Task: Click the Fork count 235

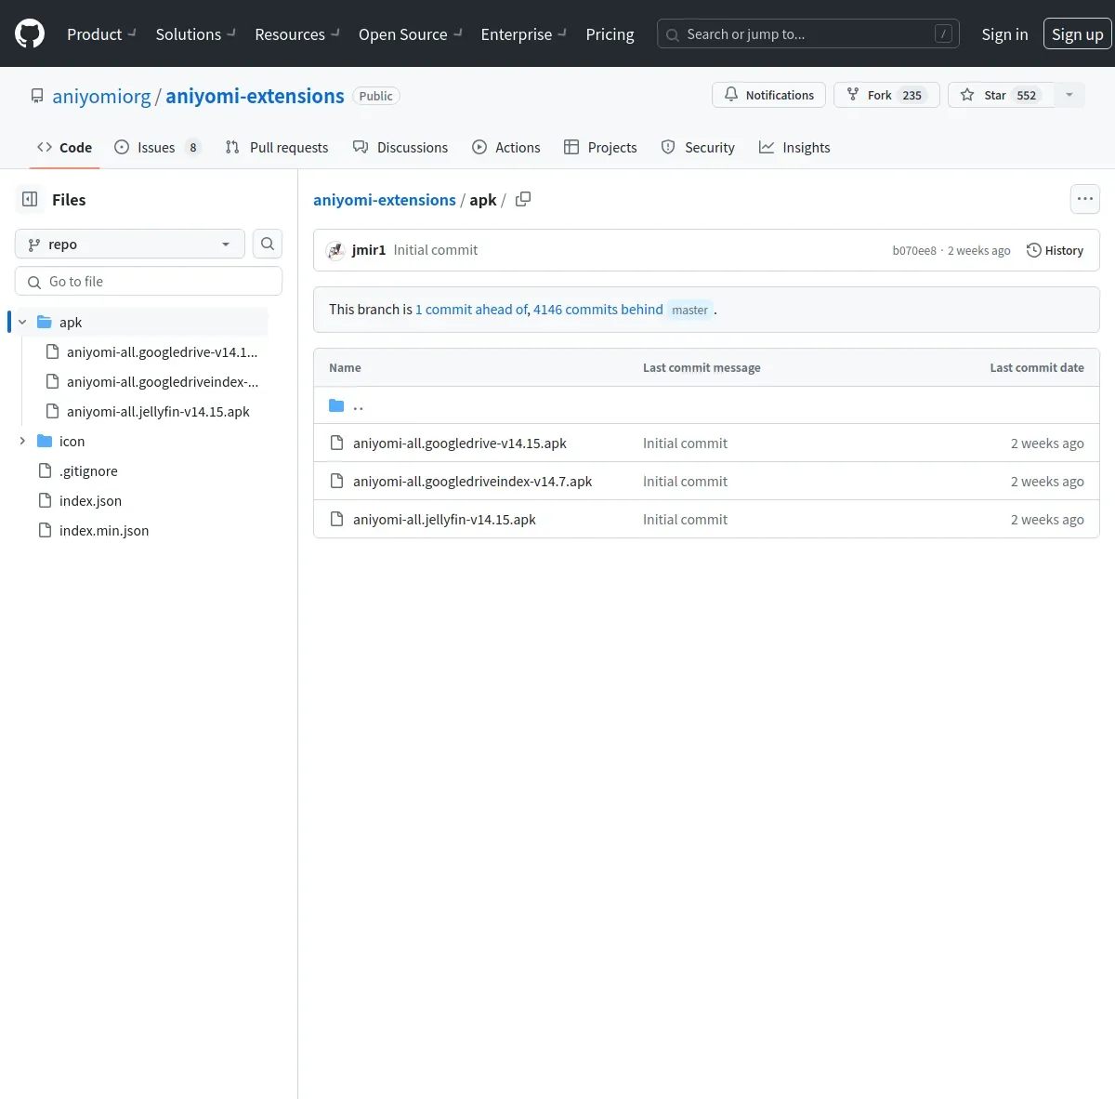Action: [x=912, y=95]
